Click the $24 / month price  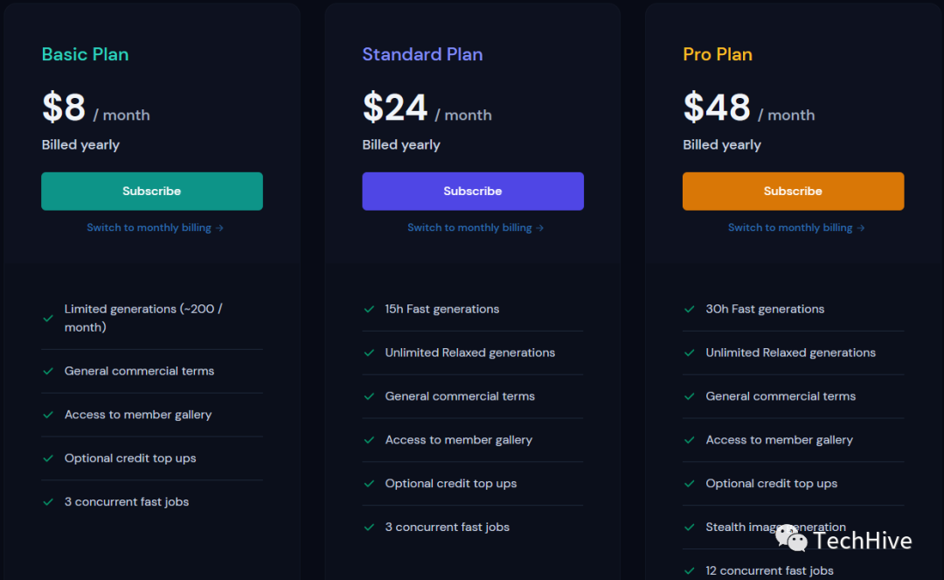tap(427, 109)
